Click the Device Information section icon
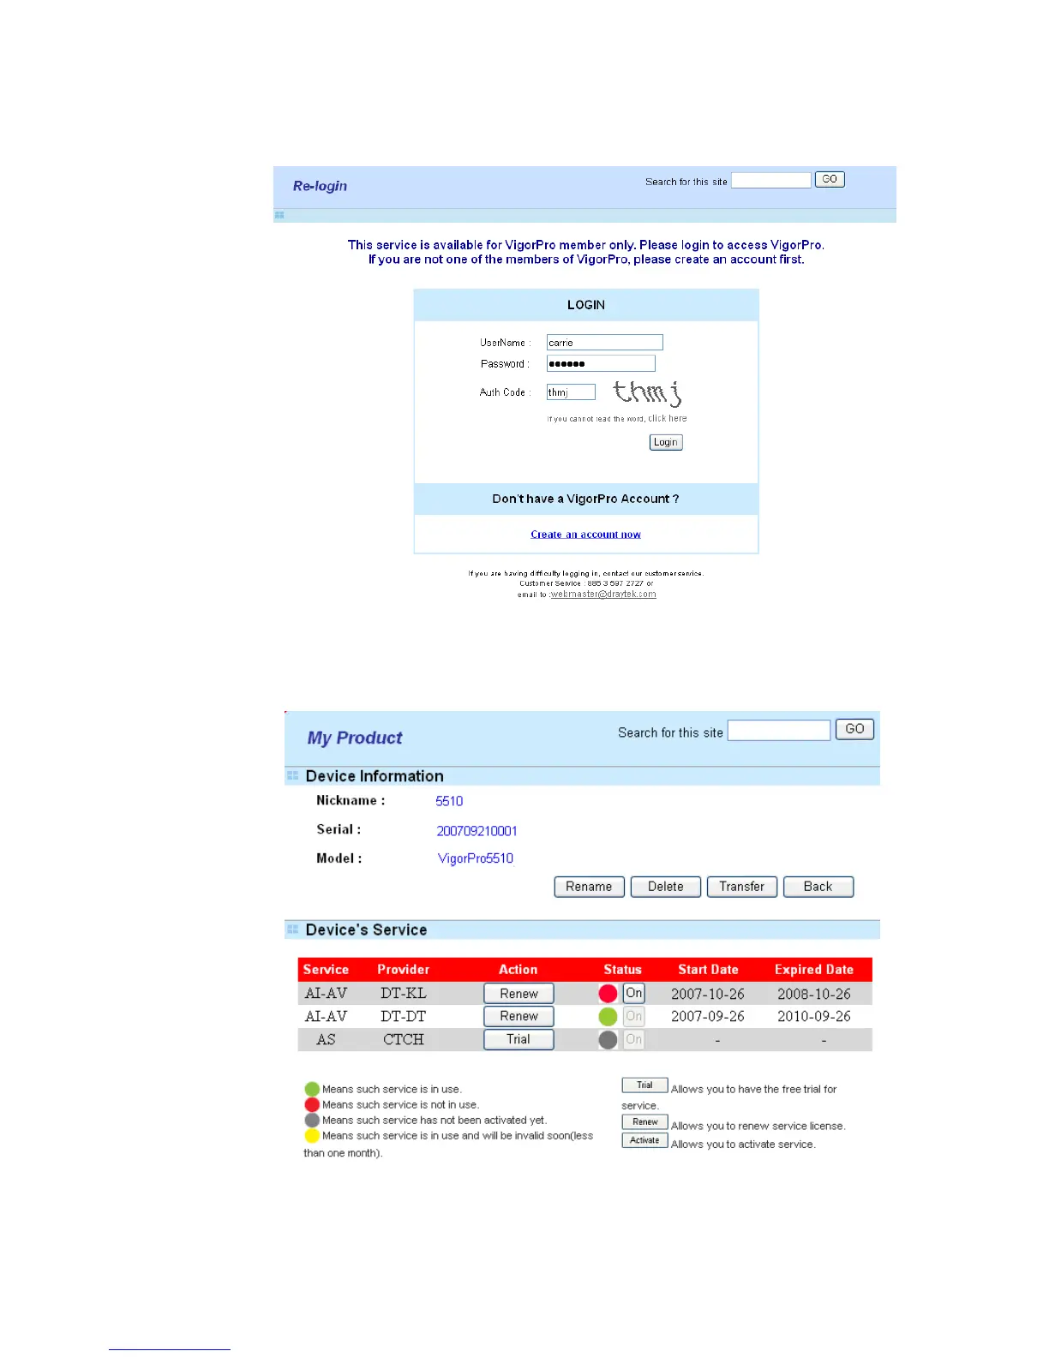 coord(292,775)
